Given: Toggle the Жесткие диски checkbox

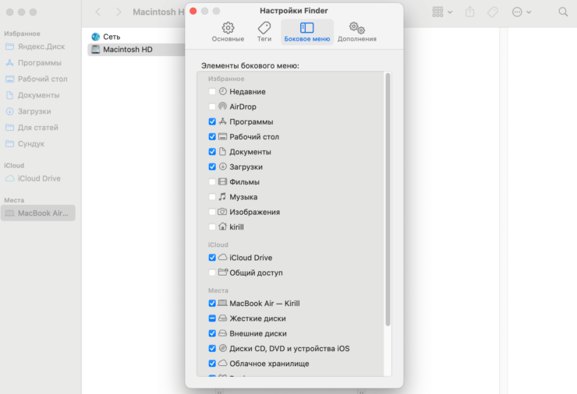Looking at the screenshot, I should click(x=212, y=318).
